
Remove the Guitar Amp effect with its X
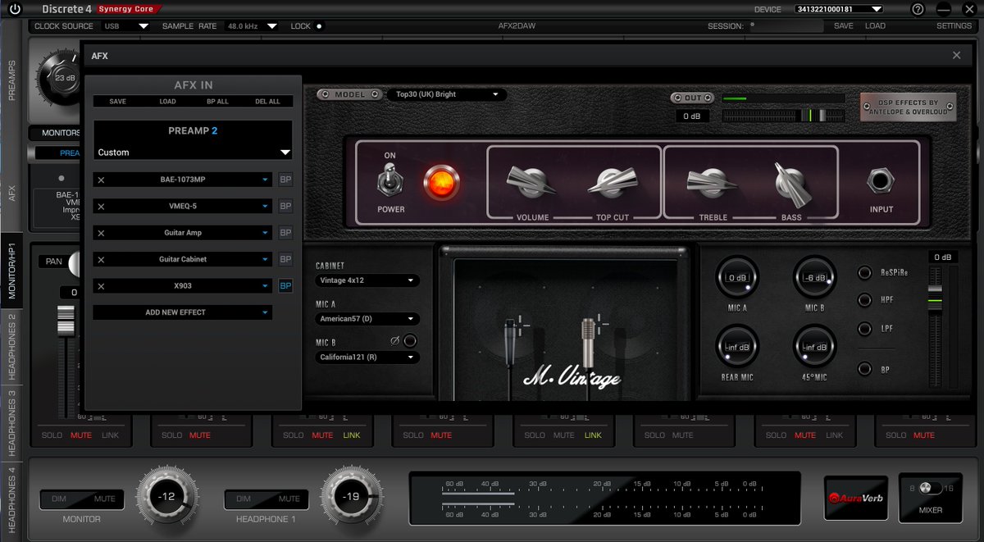101,233
